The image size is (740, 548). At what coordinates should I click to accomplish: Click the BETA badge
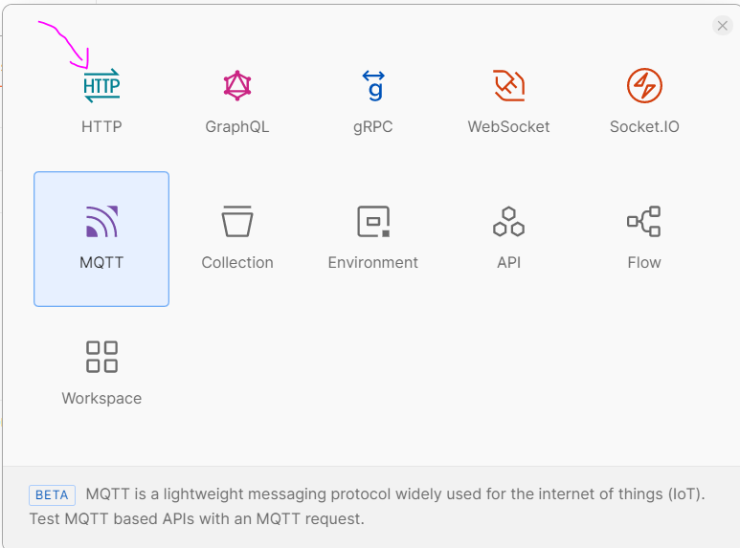pos(52,495)
